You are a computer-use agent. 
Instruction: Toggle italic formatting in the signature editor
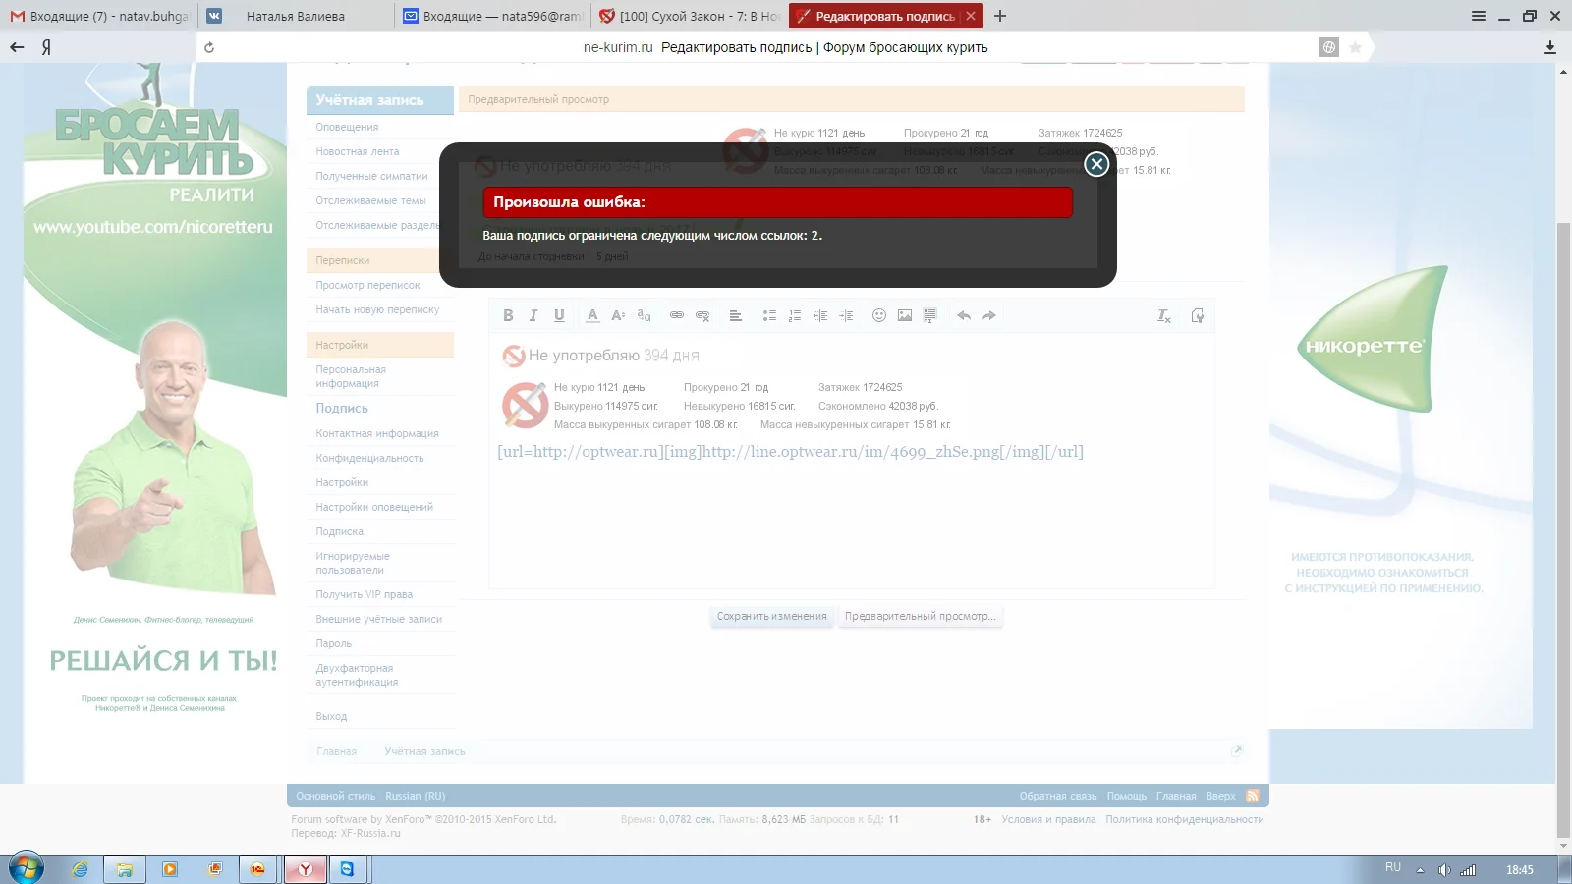(x=533, y=315)
